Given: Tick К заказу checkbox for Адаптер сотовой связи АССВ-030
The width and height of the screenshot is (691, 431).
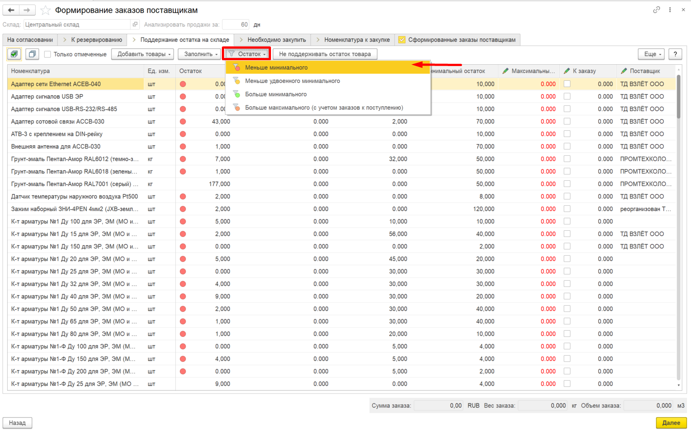Looking at the screenshot, I should 567,121.
